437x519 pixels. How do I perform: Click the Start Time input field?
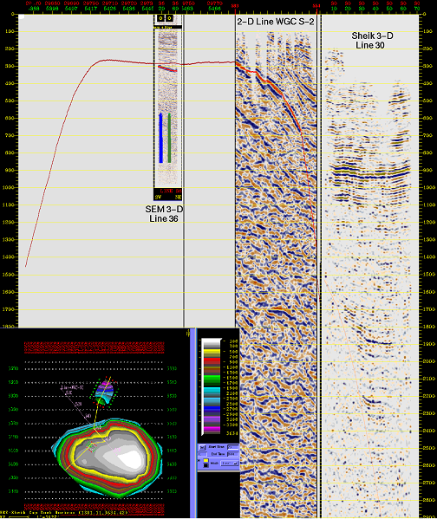(233, 447)
